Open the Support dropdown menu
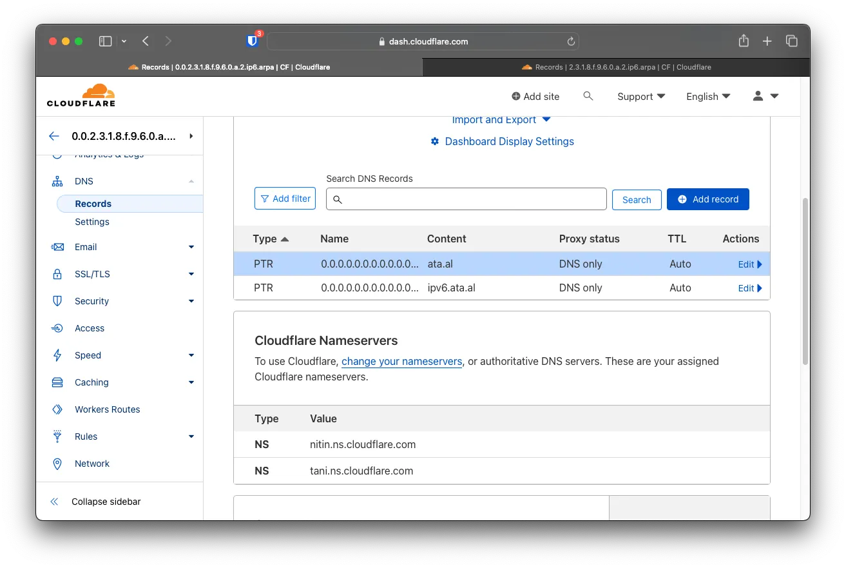846x568 pixels. 640,96
